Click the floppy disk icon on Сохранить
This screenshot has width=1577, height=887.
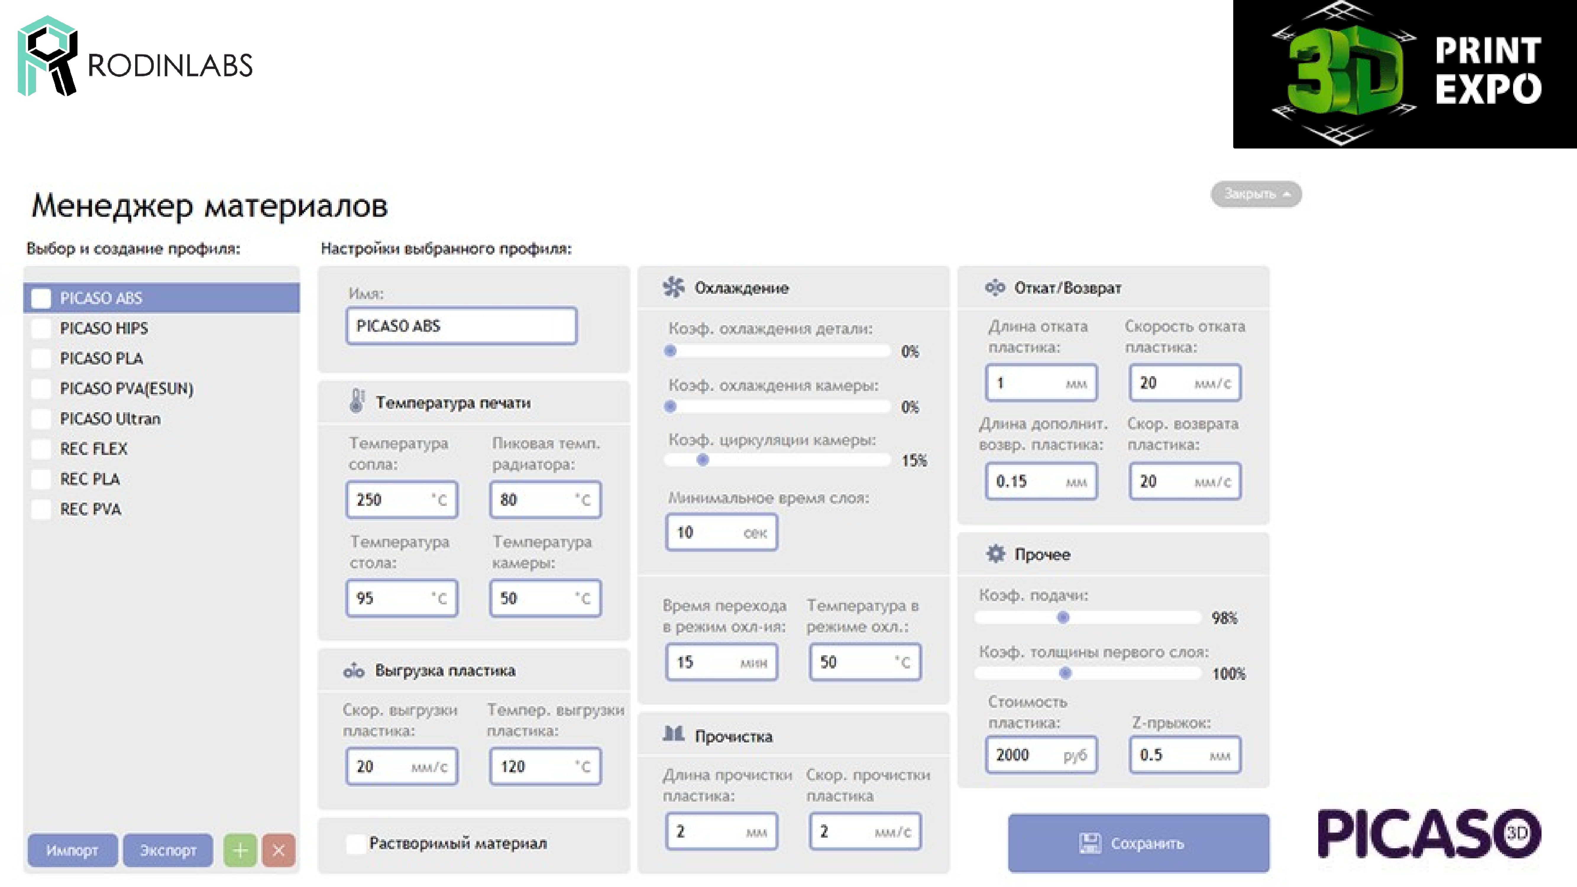coord(1090,844)
